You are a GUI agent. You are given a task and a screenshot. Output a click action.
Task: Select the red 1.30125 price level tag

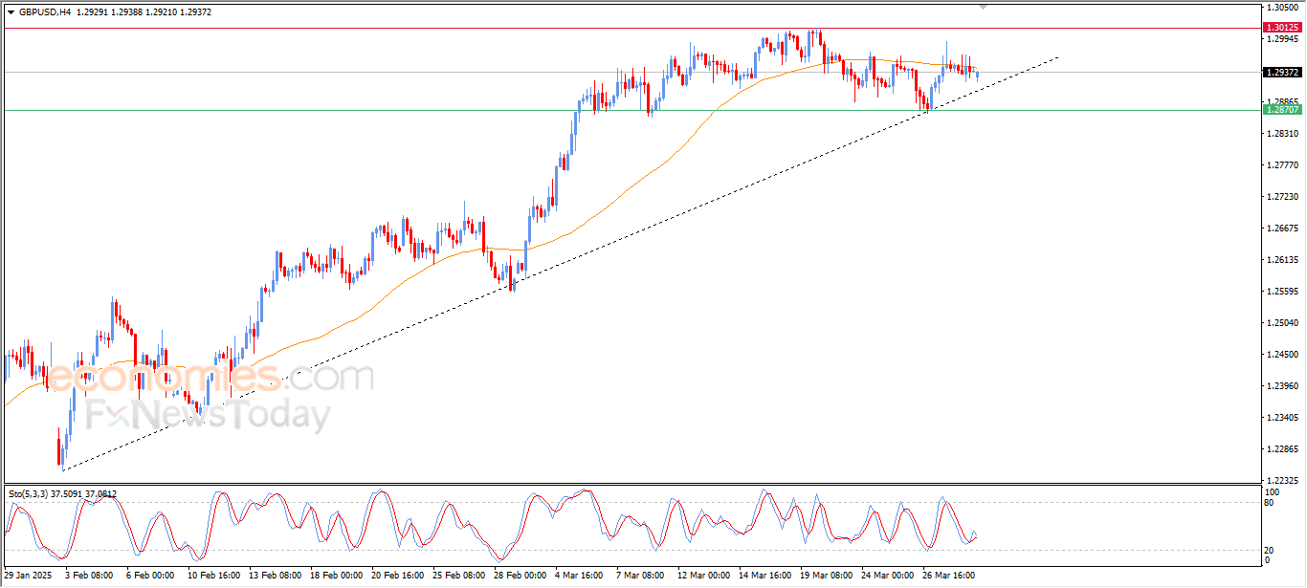click(x=1282, y=28)
